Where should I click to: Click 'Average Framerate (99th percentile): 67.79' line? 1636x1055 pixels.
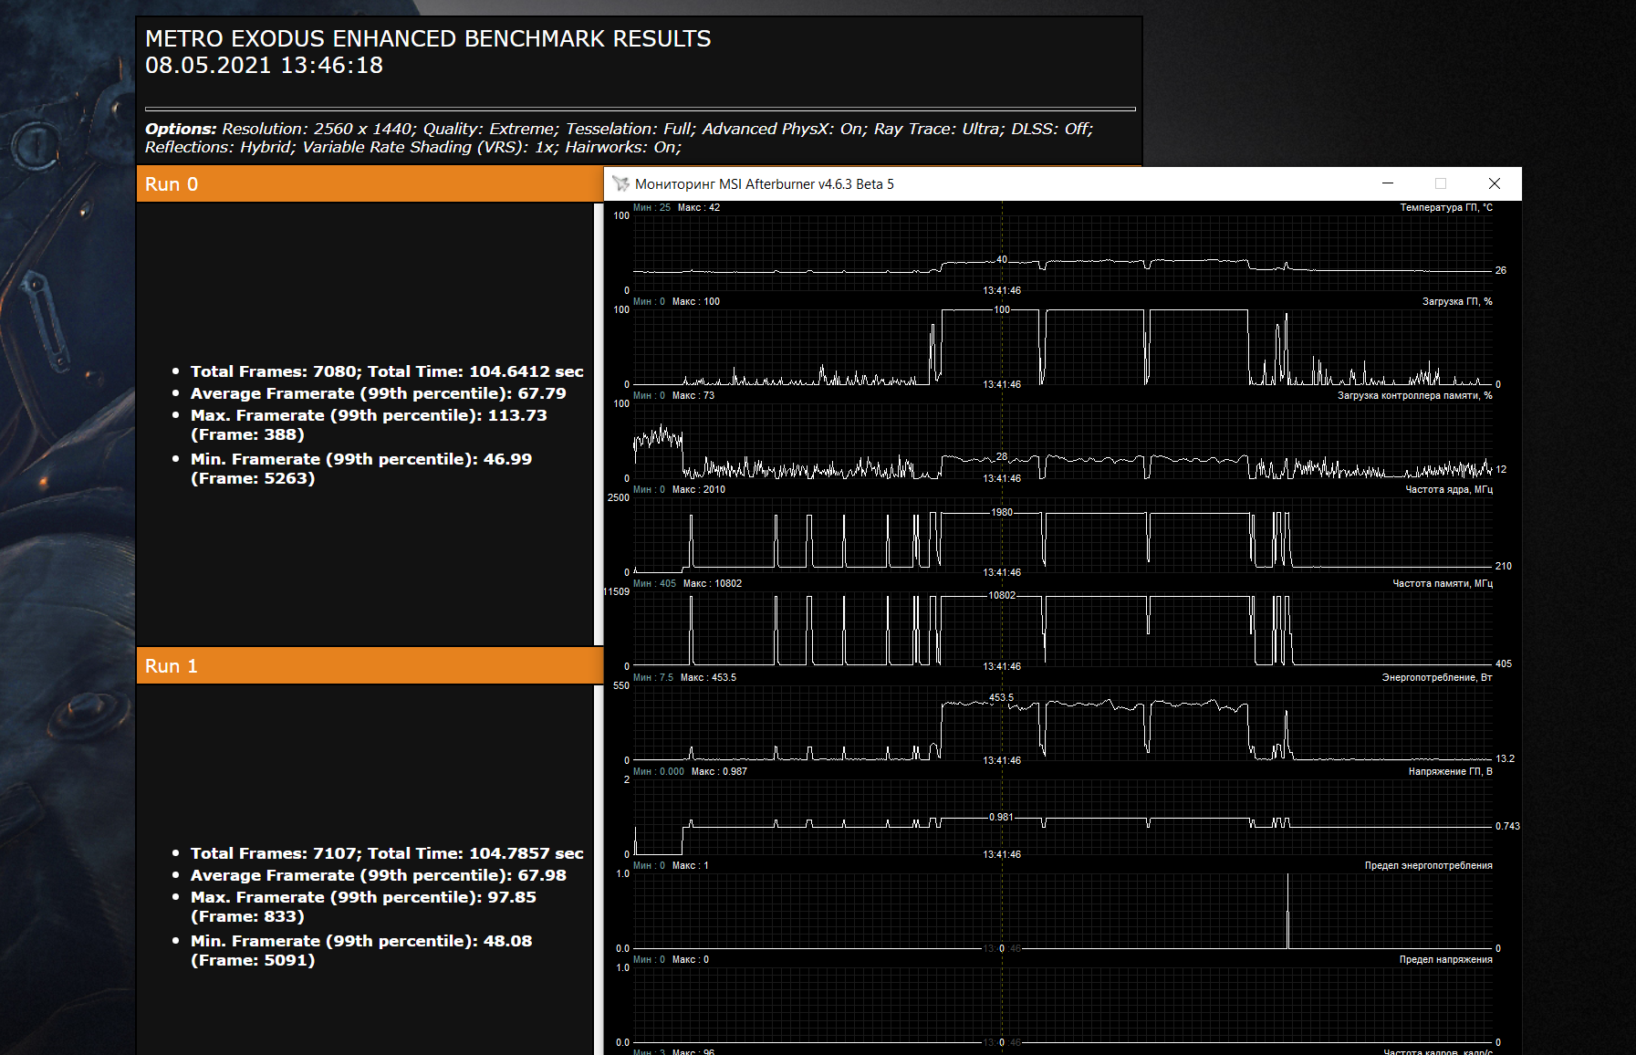point(379,393)
